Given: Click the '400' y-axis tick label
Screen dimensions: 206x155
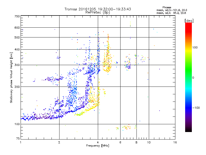Looking at the screenshot, I should (17, 50).
